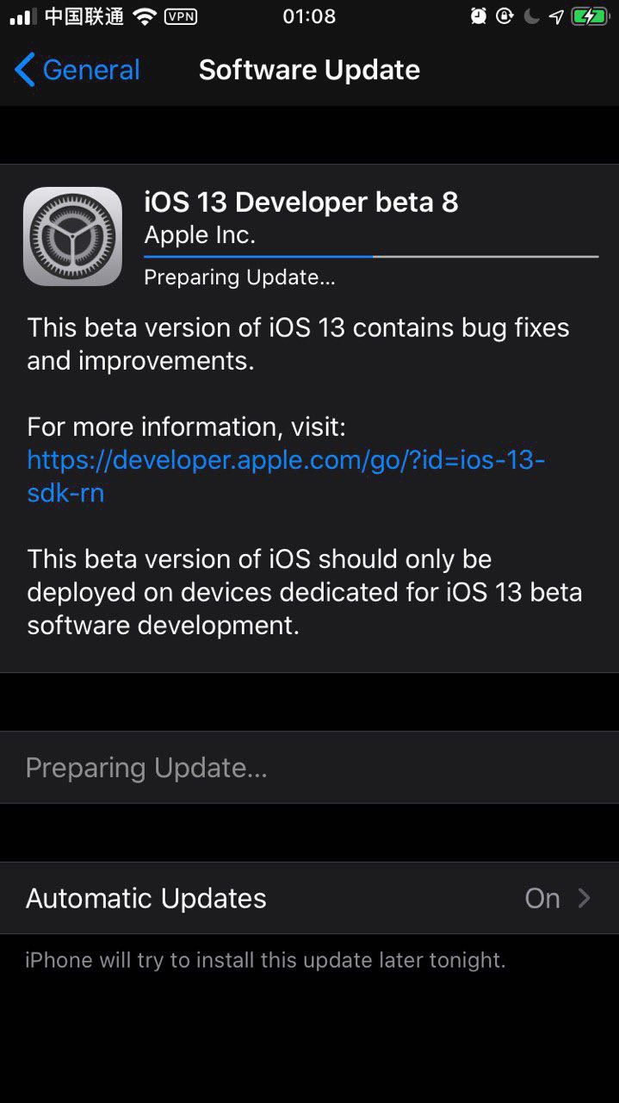Tap the update download progress bar
Screen dimensions: 619x1103
click(371, 256)
